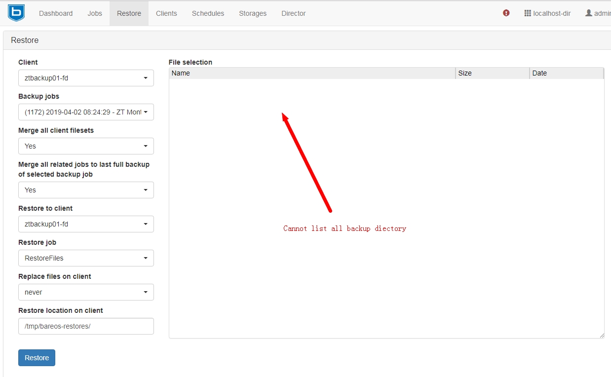The width and height of the screenshot is (611, 377).
Task: Open the localhost-dir director selector
Action: (x=547, y=13)
